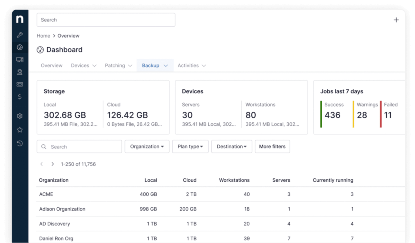Click the next page arrow above the table
Image resolution: width=415 pixels, height=243 pixels.
click(x=53, y=164)
